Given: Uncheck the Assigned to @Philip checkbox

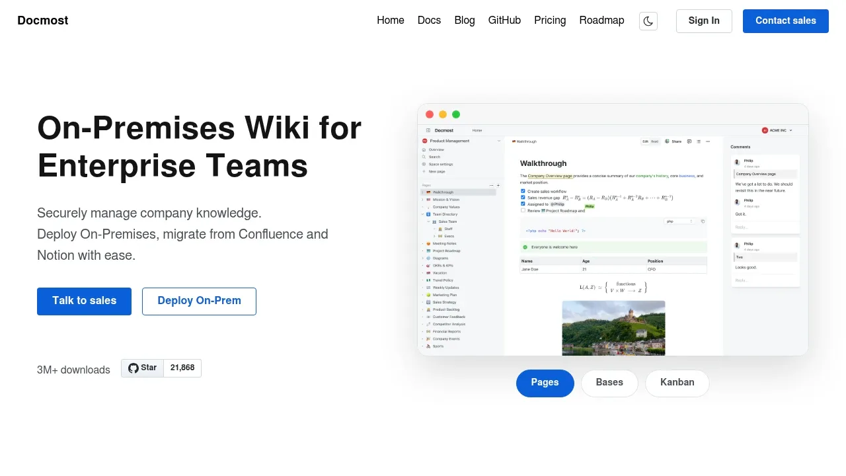Looking at the screenshot, I should click(523, 204).
